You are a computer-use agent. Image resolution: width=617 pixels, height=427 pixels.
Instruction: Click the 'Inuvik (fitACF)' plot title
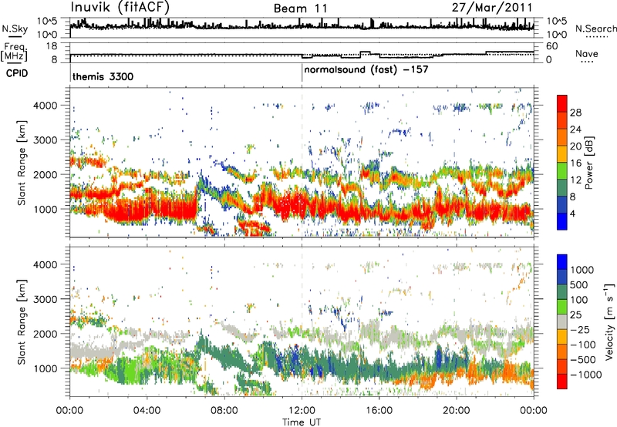point(120,7)
